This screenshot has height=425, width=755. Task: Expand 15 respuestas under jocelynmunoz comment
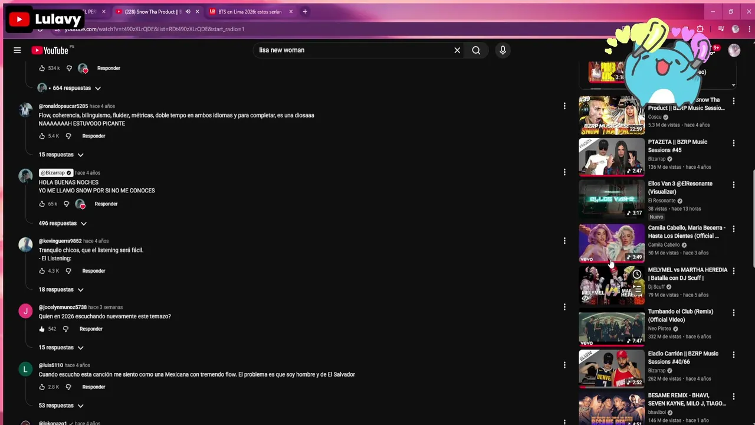coord(61,348)
